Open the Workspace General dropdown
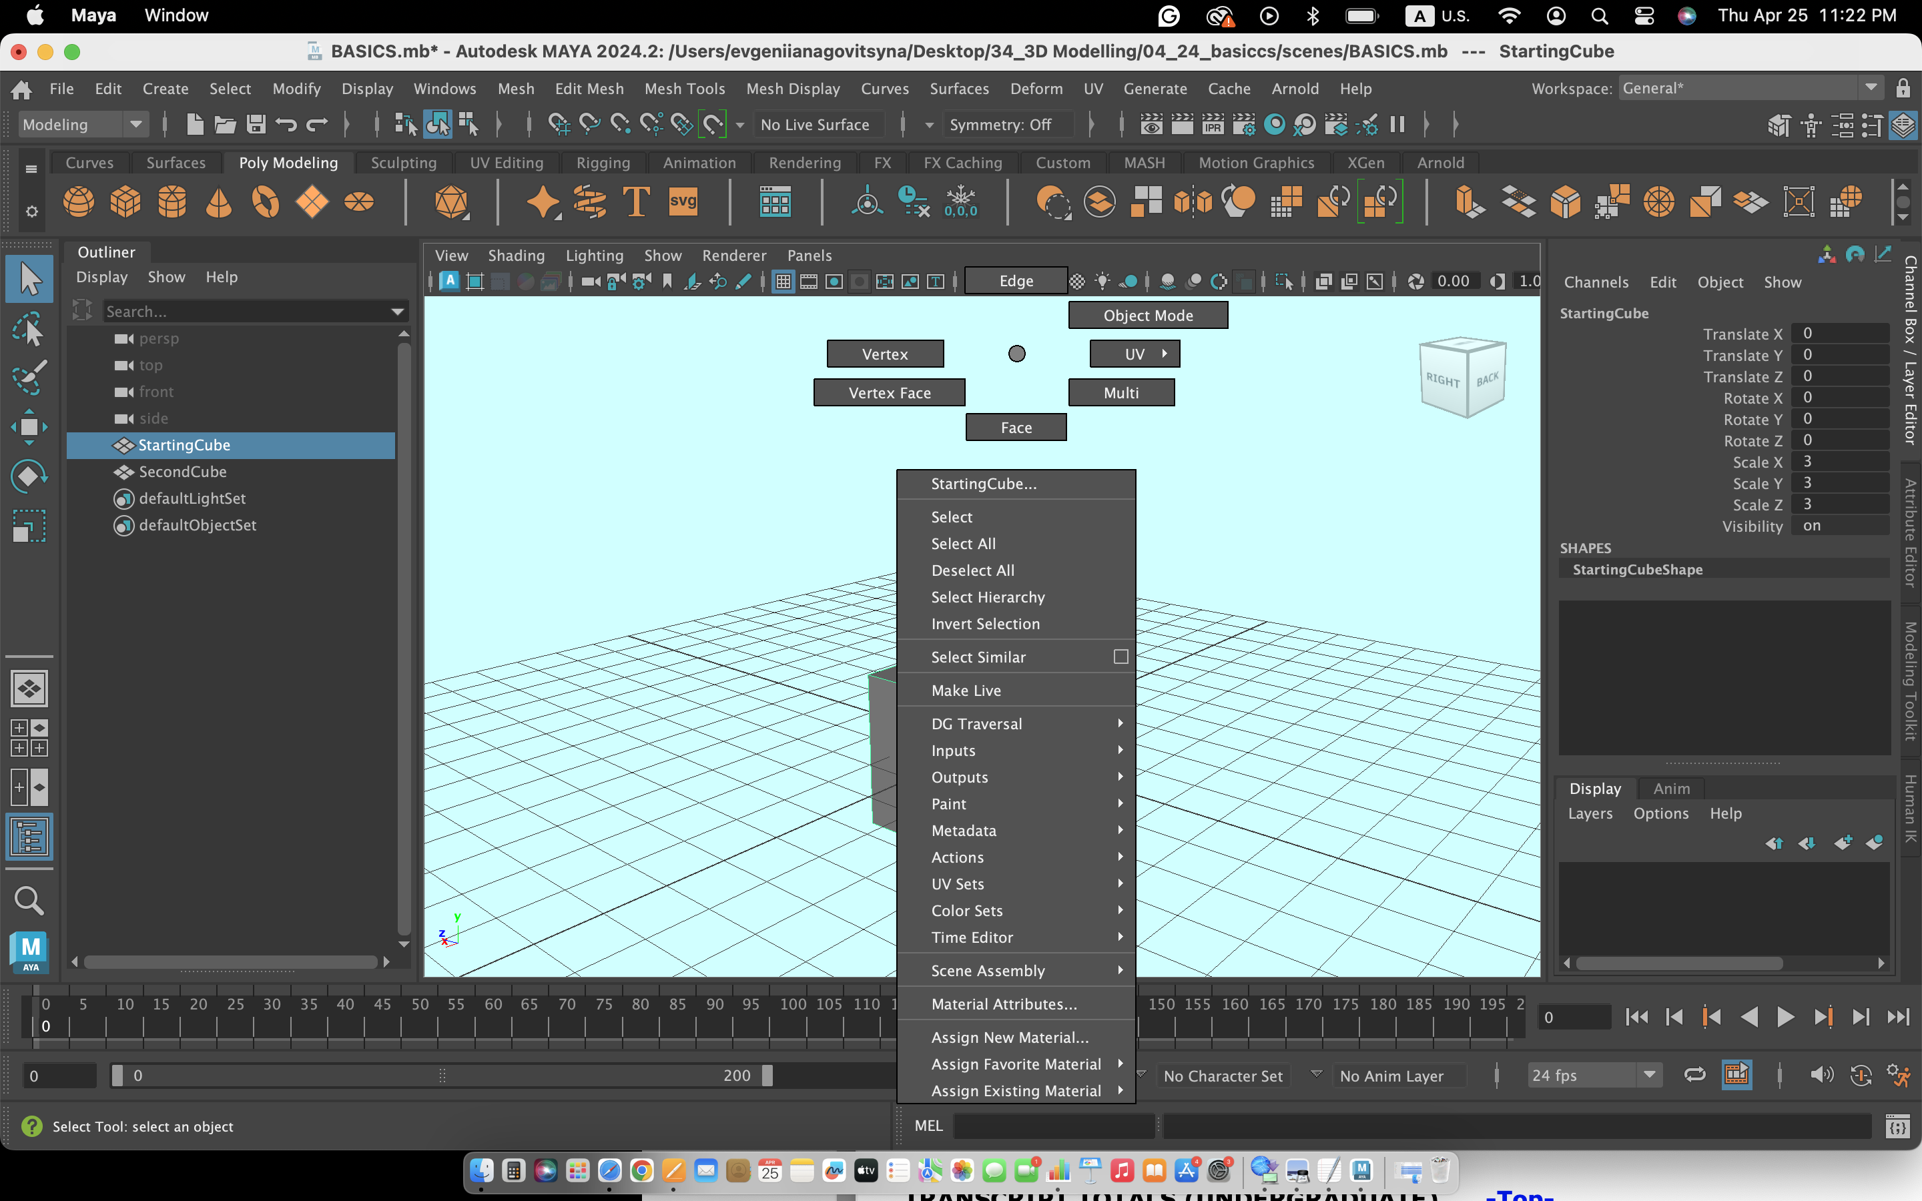This screenshot has height=1201, width=1922. [x=1750, y=88]
